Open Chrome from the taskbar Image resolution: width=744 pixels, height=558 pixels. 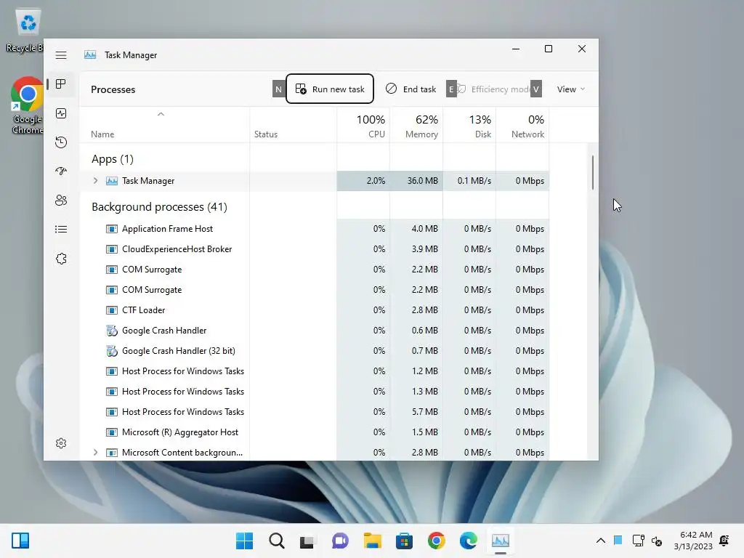click(x=437, y=541)
